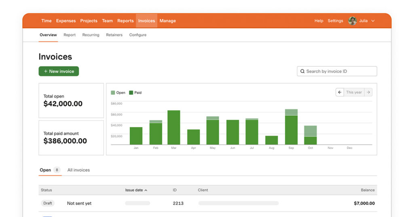Viewport: 414px width, 217px height.
Task: Open the Retainers tab
Action: [114, 35]
